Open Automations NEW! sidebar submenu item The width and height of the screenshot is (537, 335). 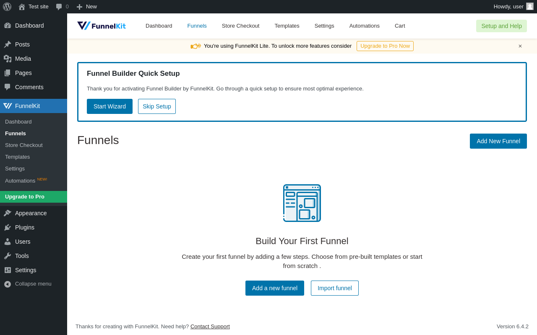pos(34,180)
